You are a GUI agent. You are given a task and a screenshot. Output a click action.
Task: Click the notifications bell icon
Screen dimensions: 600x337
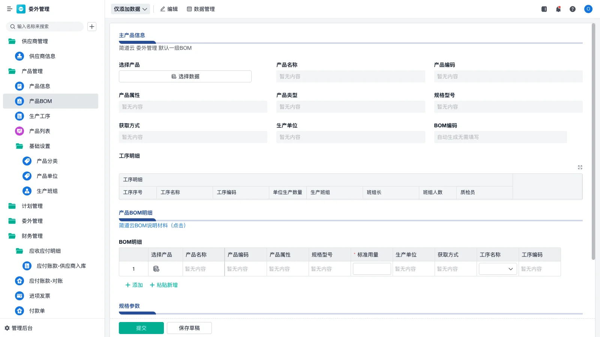(558, 9)
